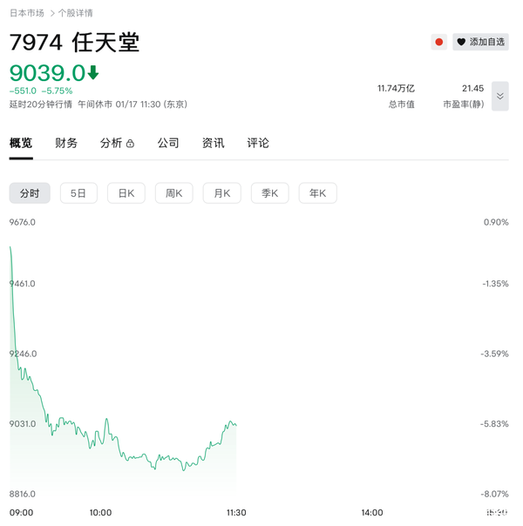Click the price line near 11:30

(234, 423)
